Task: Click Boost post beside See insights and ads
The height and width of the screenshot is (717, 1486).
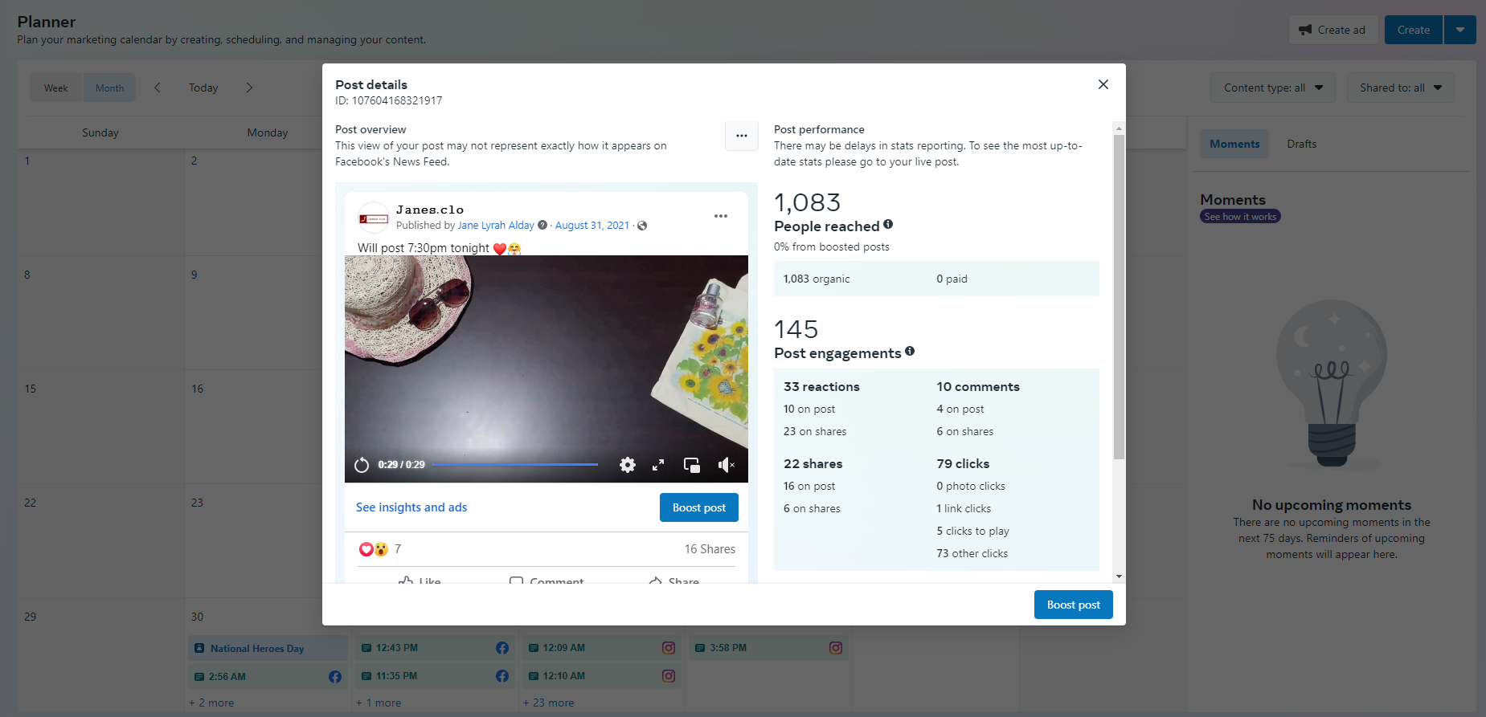Action: click(699, 507)
